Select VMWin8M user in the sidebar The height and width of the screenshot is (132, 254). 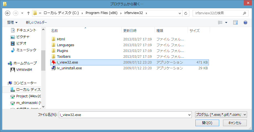[x=21, y=70]
